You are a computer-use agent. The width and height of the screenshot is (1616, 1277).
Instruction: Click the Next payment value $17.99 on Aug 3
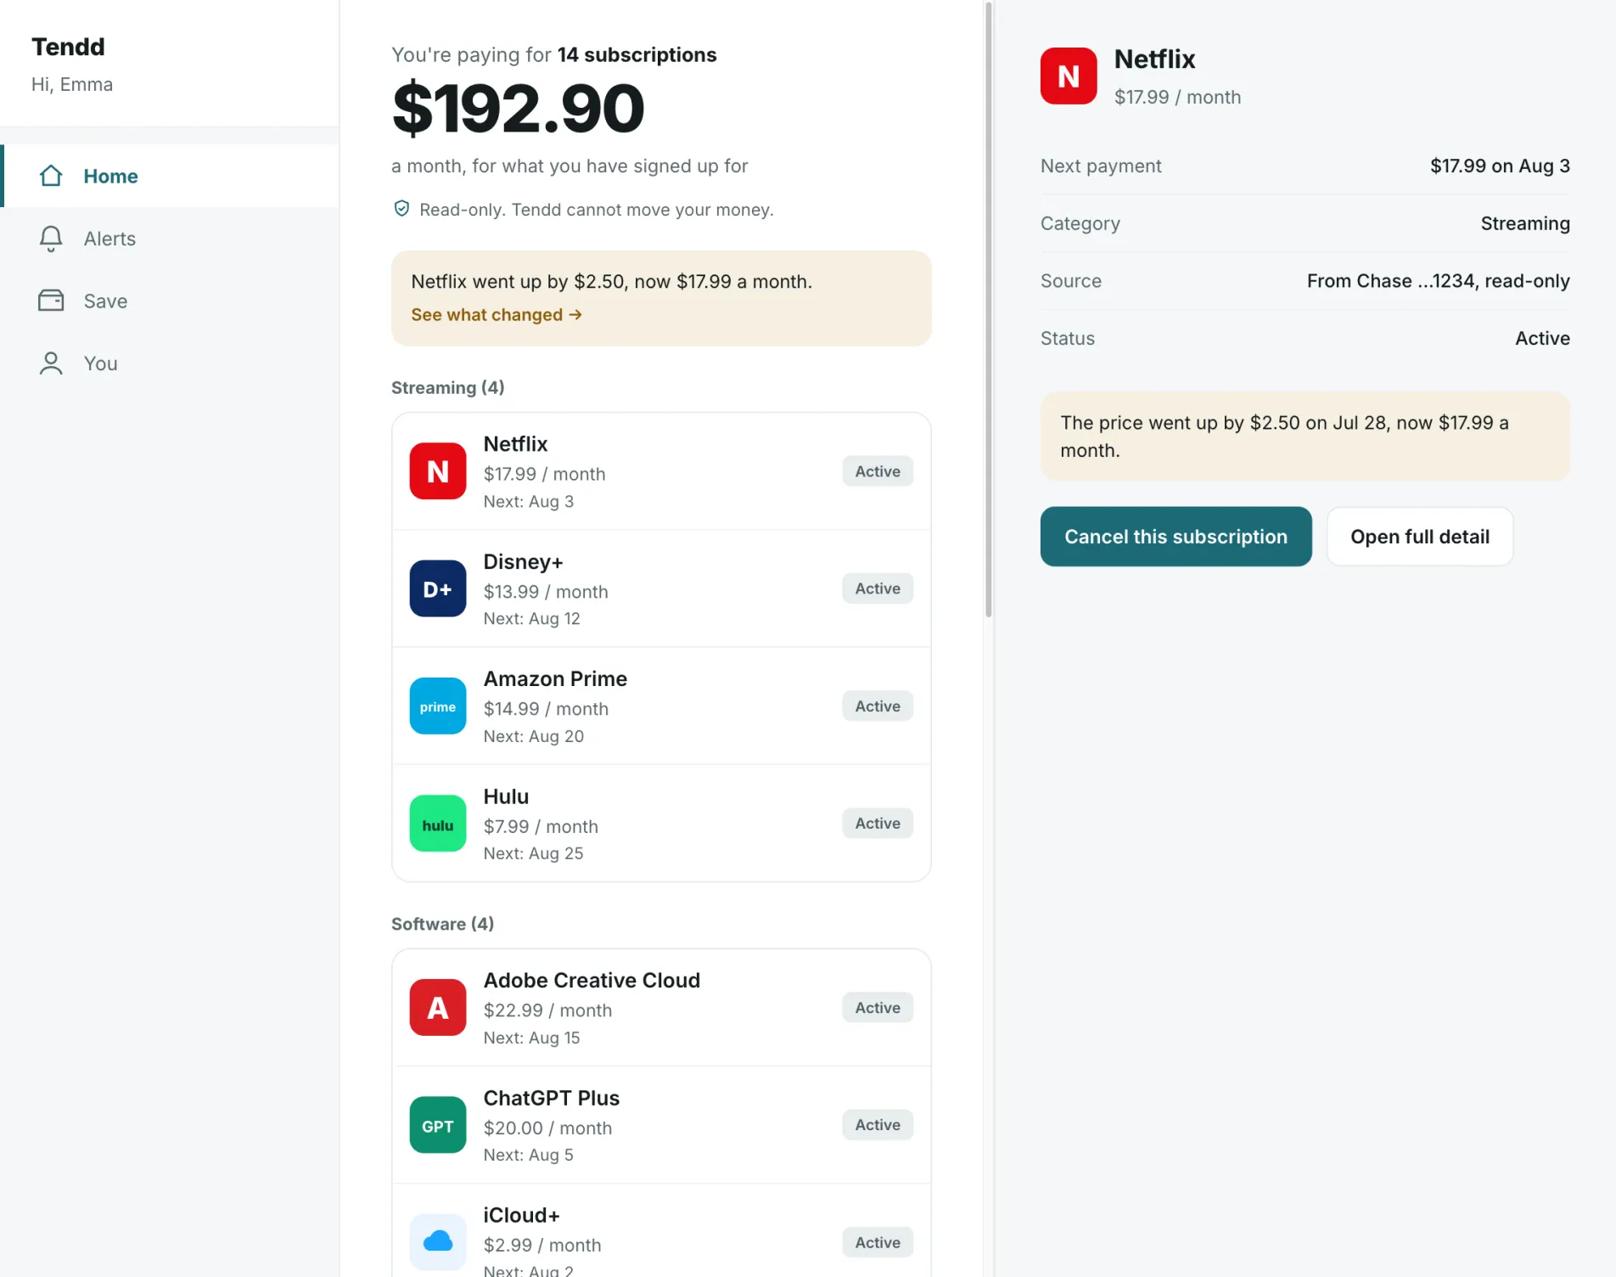coord(1500,166)
